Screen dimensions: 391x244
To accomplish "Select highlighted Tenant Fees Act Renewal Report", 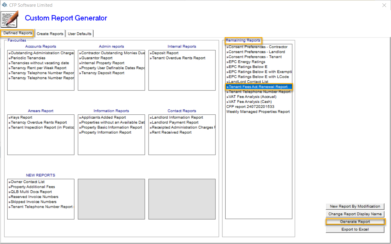I will (x=259, y=87).
